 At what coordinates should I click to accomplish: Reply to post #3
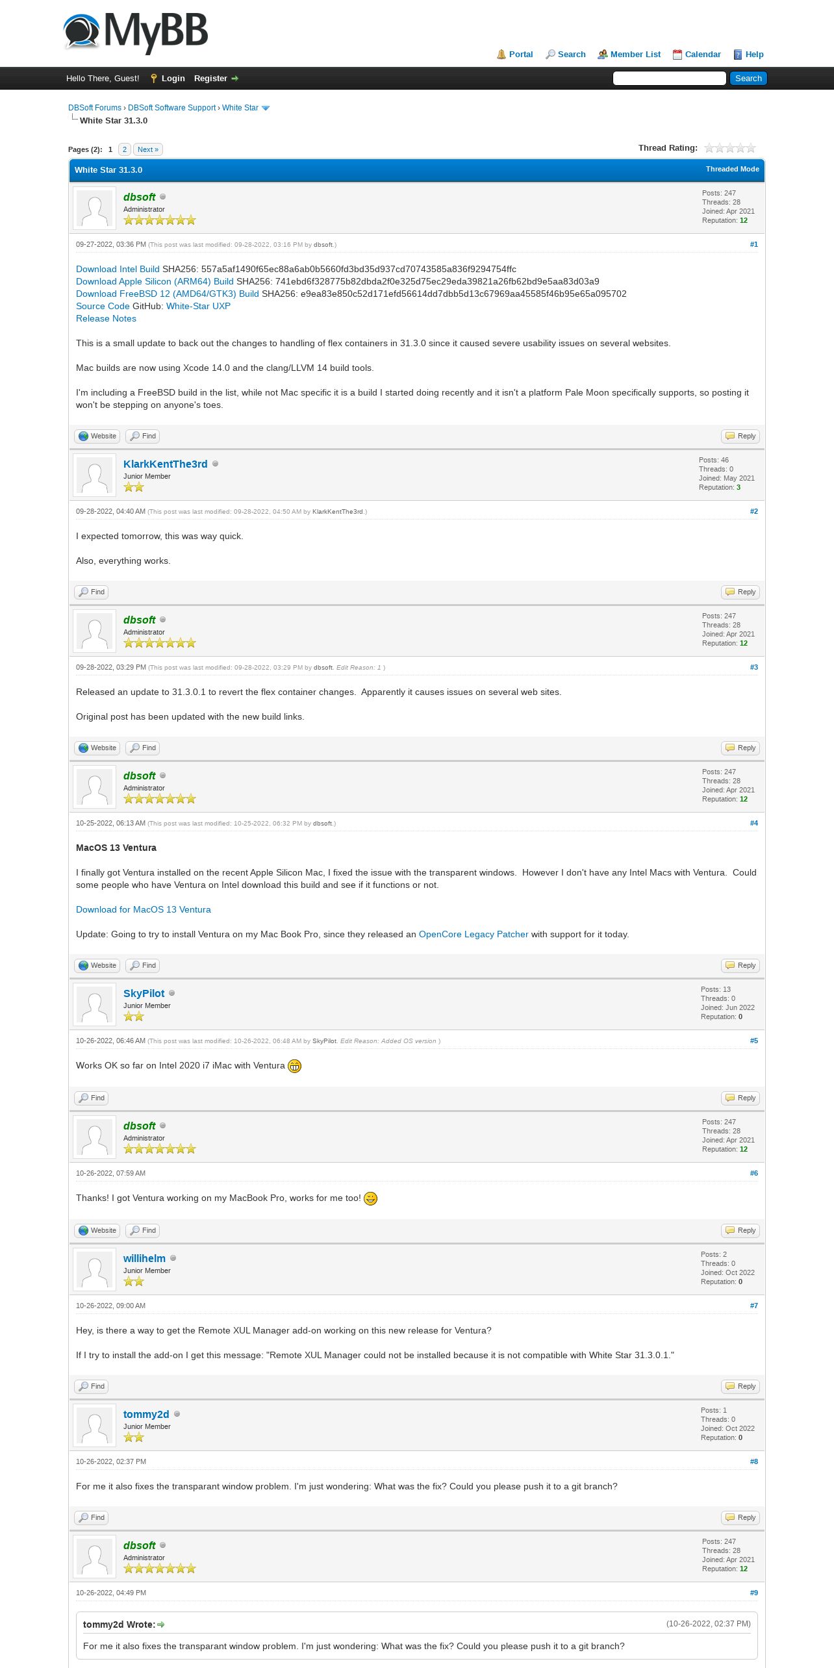click(x=740, y=748)
